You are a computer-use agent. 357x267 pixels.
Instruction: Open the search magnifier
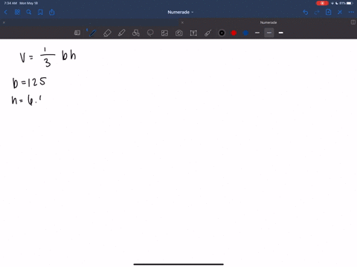tap(29, 12)
